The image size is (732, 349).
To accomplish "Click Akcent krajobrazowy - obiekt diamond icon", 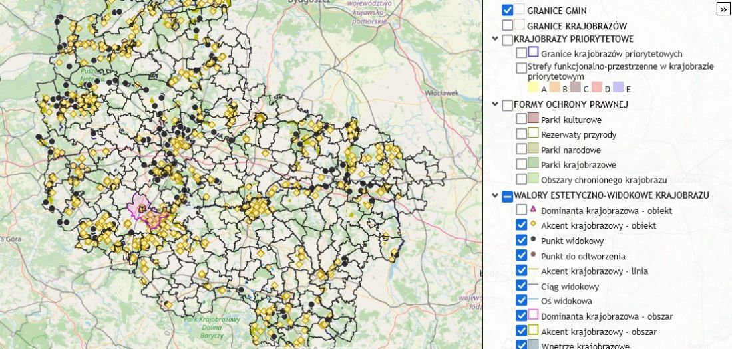I will point(534,223).
